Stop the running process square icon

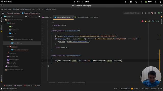pos(155,13)
